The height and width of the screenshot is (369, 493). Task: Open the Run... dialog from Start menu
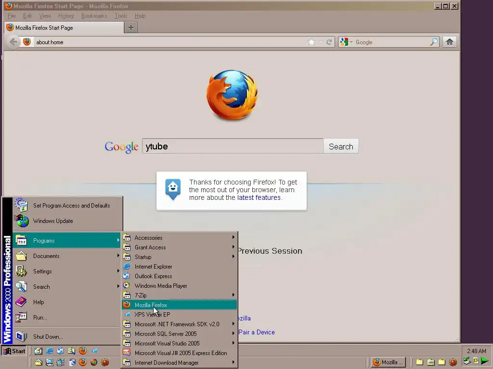pyautogui.click(x=67, y=318)
